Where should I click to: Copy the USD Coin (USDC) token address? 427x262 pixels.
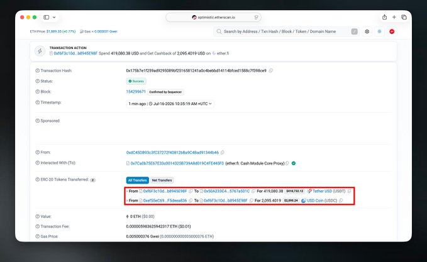point(341,200)
